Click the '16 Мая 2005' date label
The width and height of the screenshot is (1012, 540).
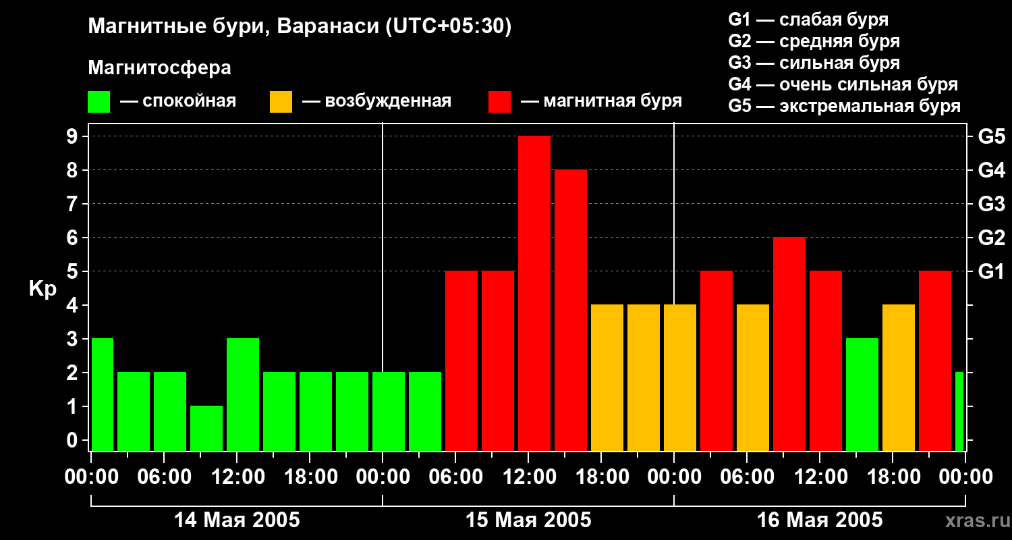point(820,520)
